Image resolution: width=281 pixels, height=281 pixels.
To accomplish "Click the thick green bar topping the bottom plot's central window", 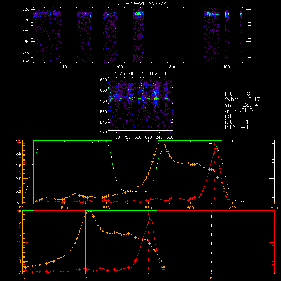I will pos(121,211).
